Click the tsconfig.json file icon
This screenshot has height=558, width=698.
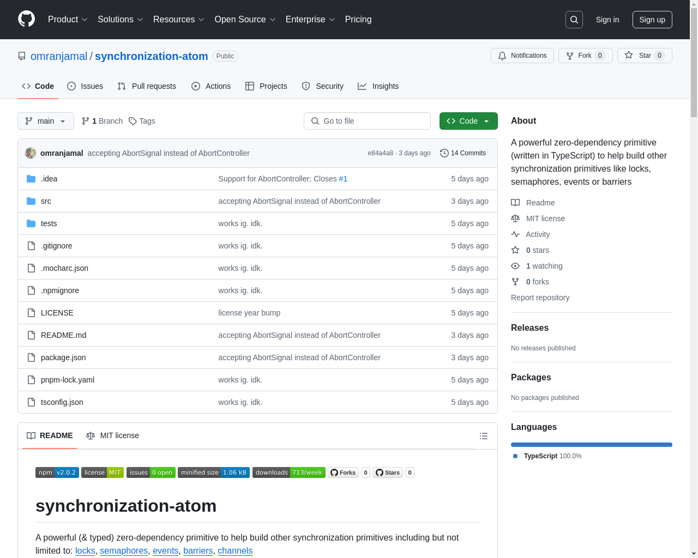pyautogui.click(x=31, y=402)
